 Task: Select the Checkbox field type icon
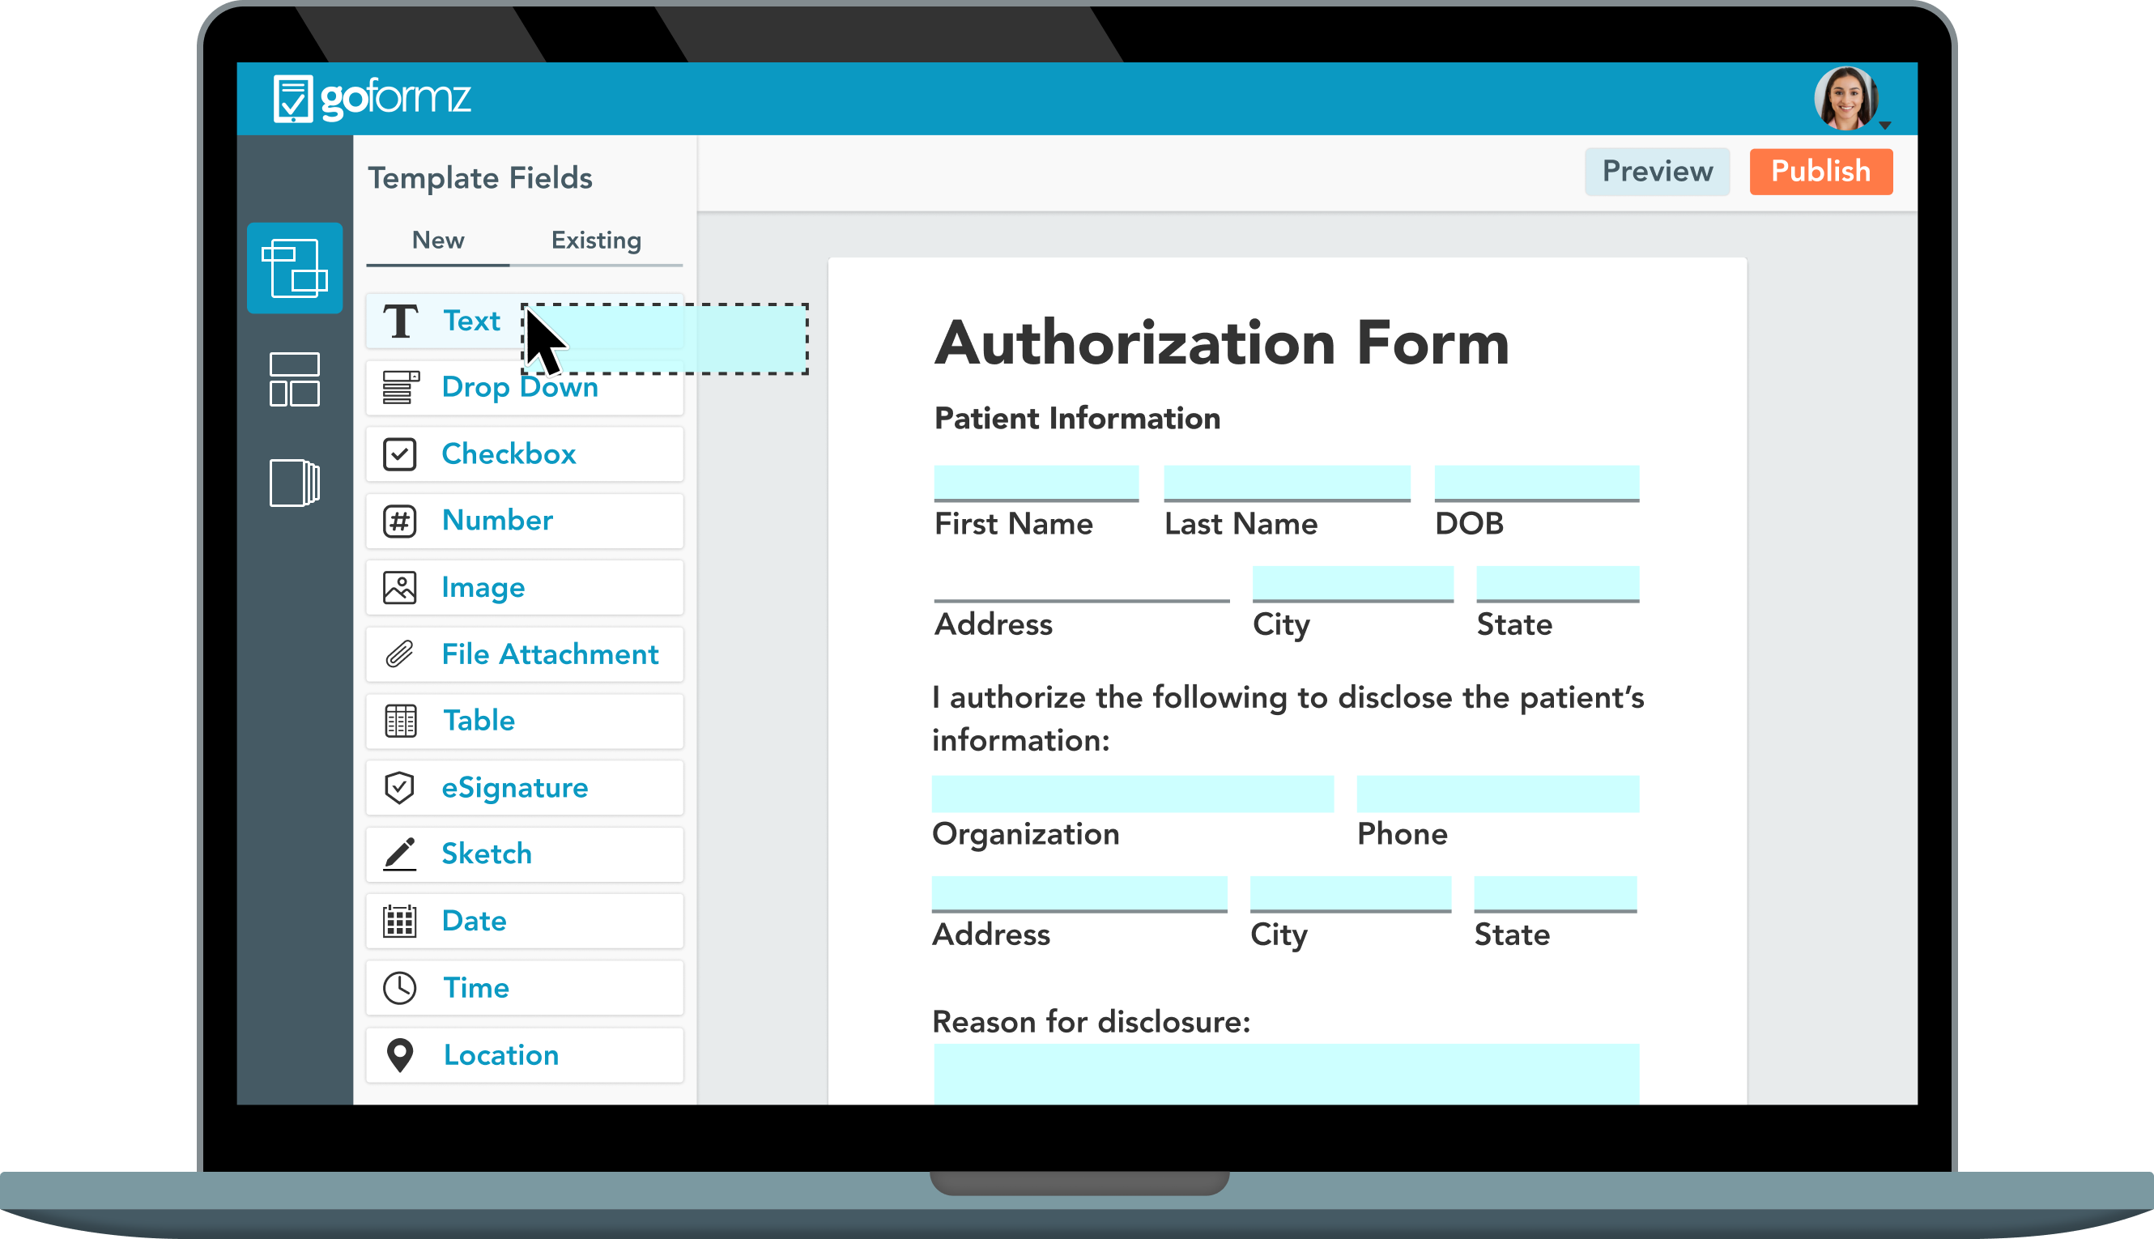click(401, 454)
